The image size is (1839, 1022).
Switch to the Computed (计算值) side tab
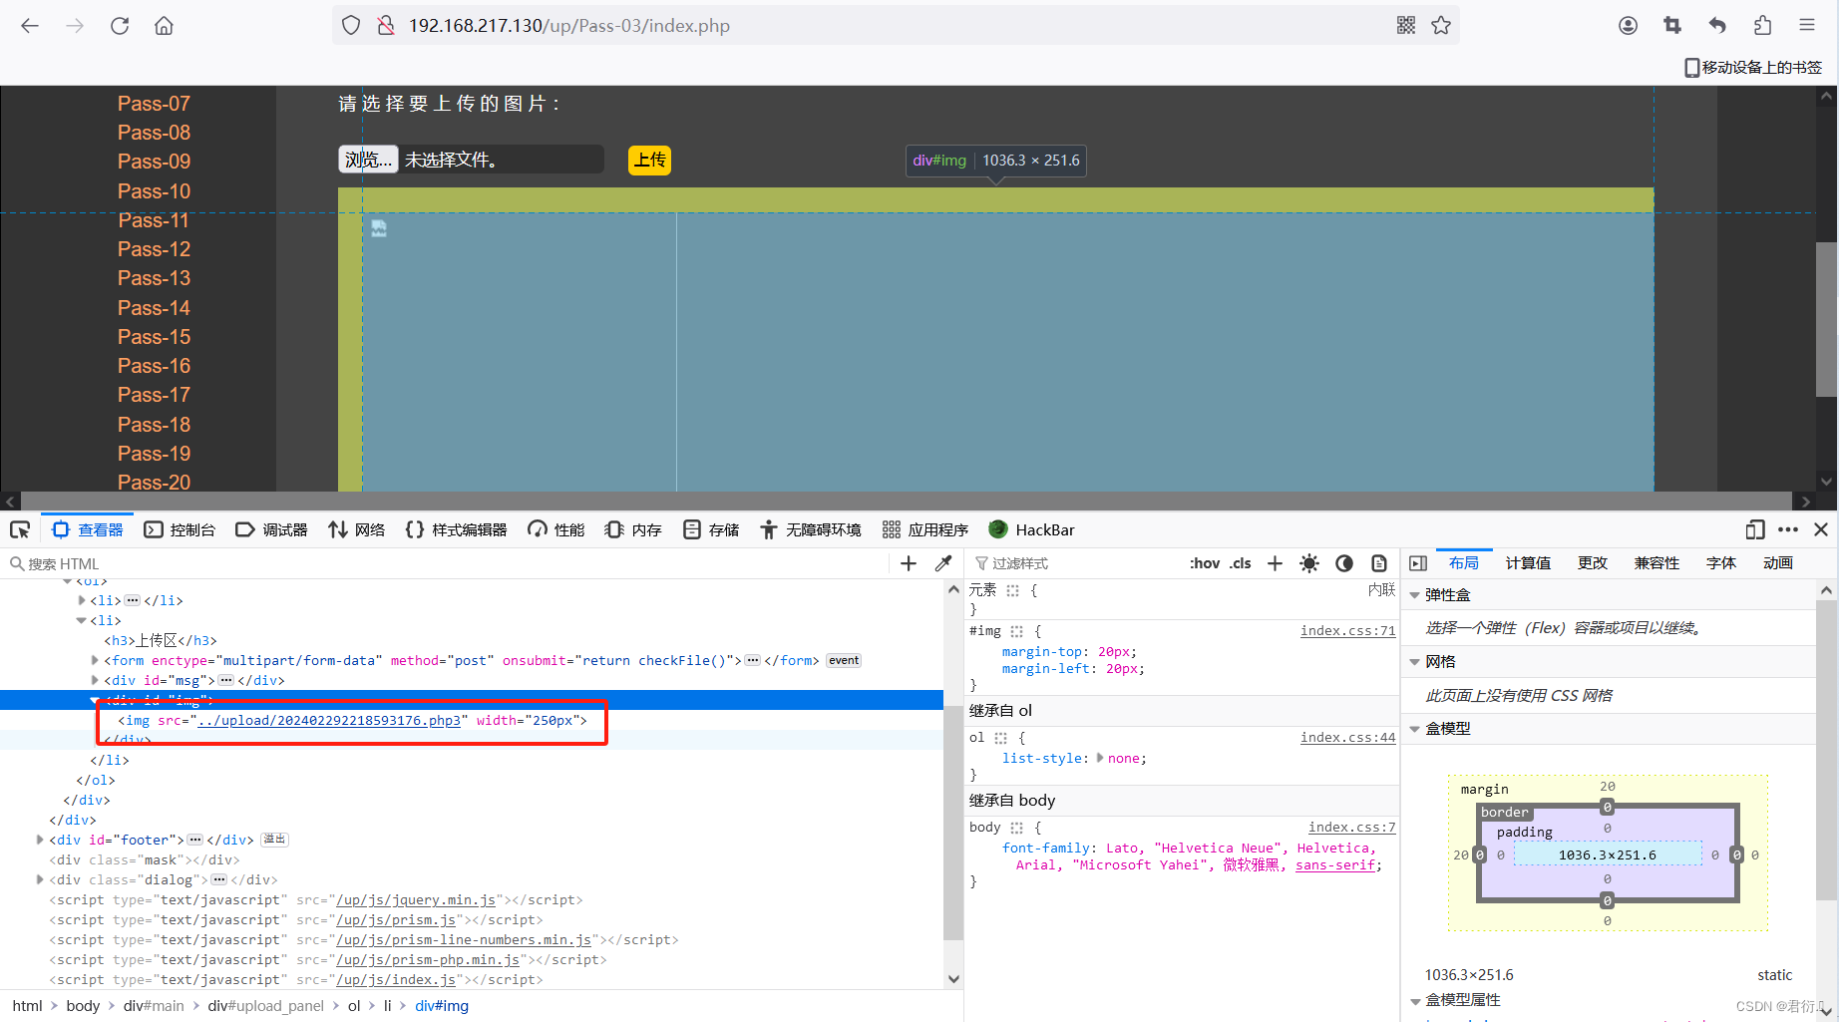(x=1528, y=563)
